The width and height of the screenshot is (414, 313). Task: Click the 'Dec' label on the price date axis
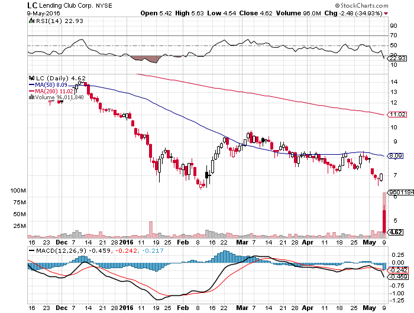coord(62,242)
